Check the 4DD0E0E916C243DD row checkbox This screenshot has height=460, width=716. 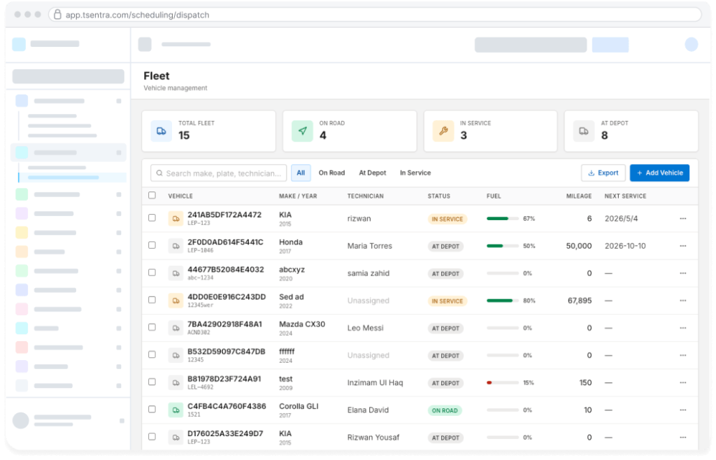click(x=152, y=301)
